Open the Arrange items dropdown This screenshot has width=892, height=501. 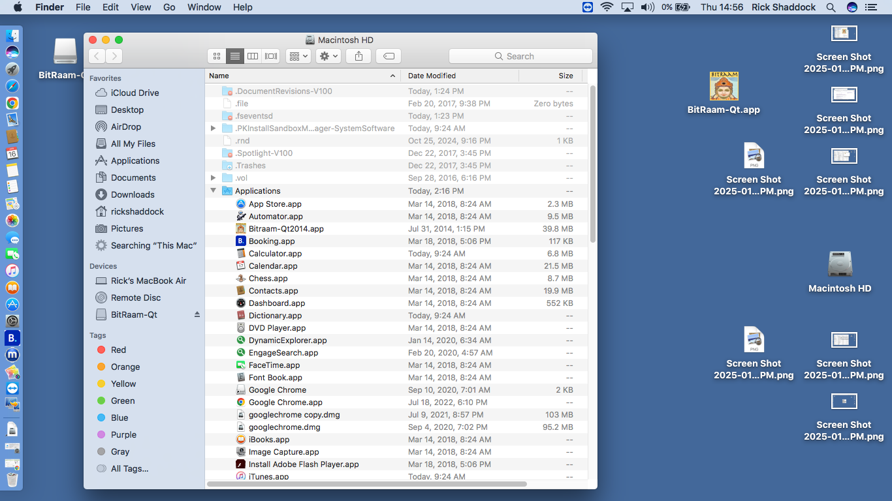(298, 56)
